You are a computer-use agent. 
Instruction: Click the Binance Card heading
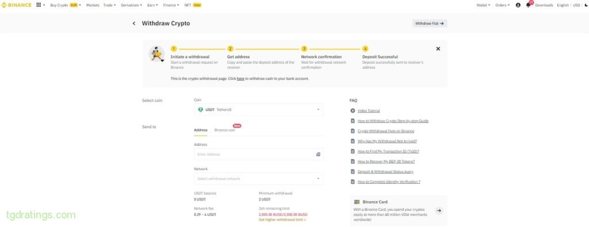pos(375,202)
